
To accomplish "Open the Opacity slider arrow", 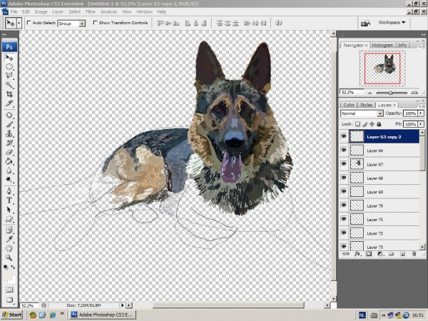I will [421, 113].
